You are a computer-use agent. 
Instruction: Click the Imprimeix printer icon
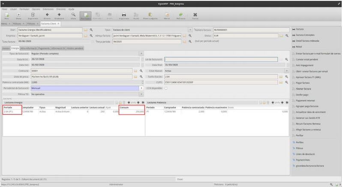(124, 16)
